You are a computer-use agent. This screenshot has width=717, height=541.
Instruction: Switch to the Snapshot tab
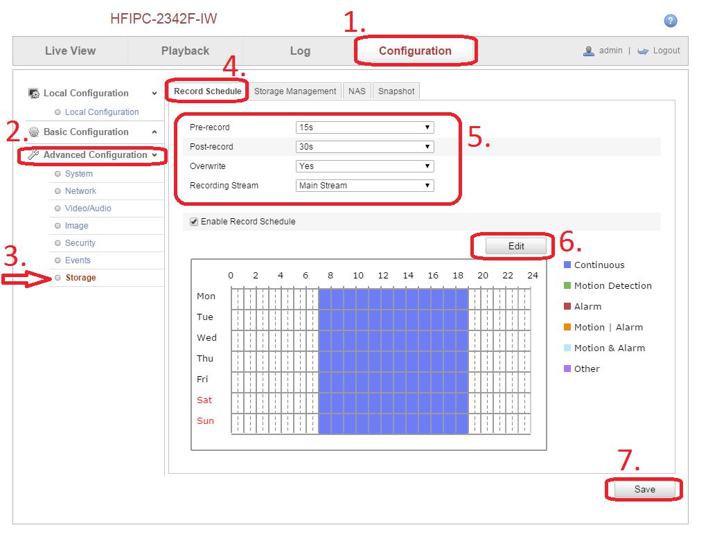click(x=396, y=91)
